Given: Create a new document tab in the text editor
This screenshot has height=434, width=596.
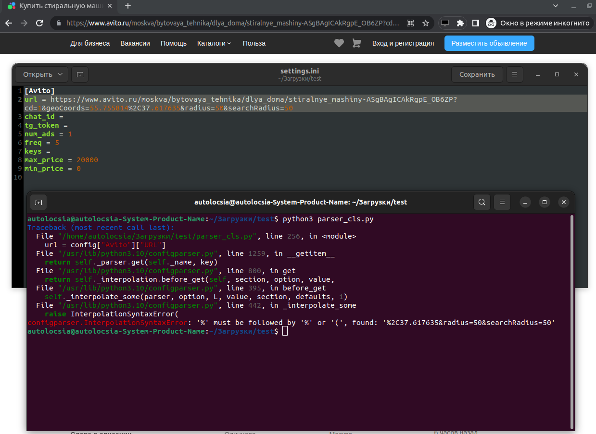Looking at the screenshot, I should (79, 74).
